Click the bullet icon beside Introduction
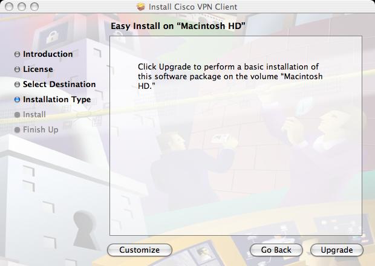This screenshot has height=266, width=375. click(x=17, y=54)
